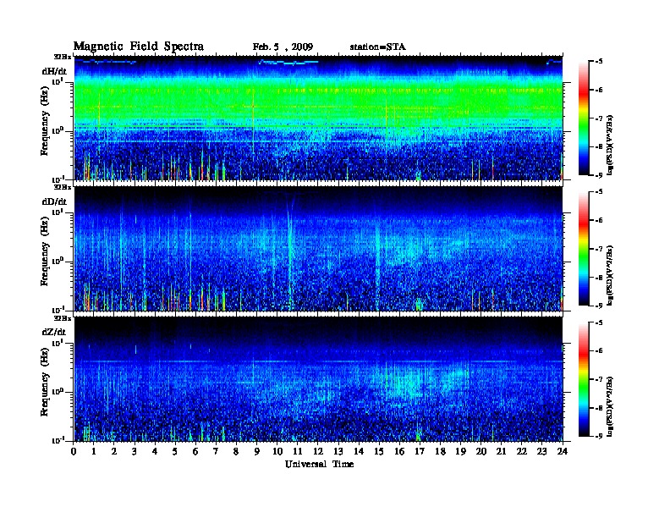Click the "13" tick on the Universal Time axis
Image resolution: width=670 pixels, height=518 pixels.
(x=338, y=452)
